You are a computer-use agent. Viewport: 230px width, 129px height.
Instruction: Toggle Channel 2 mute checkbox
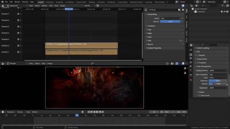(18, 46)
